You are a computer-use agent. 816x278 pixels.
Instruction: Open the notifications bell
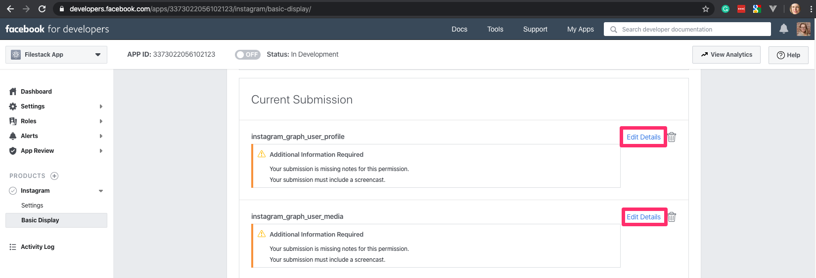(784, 29)
